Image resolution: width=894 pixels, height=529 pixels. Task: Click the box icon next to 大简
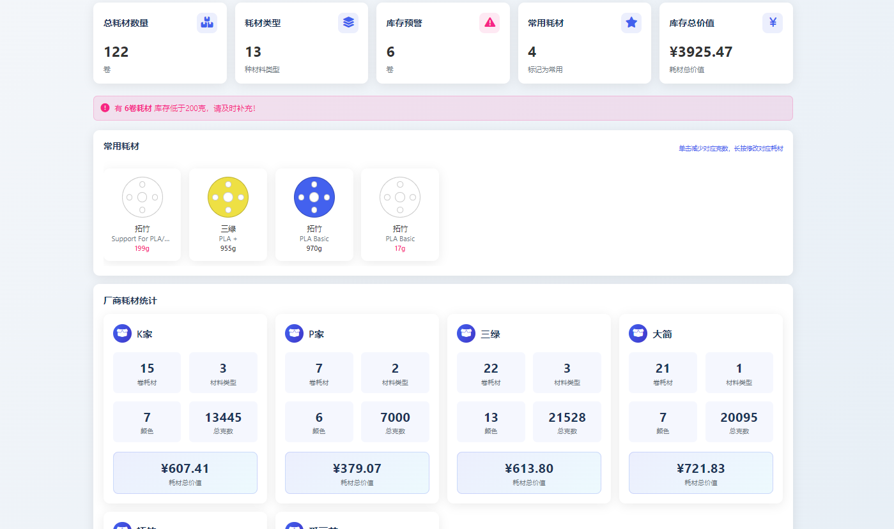coord(638,333)
